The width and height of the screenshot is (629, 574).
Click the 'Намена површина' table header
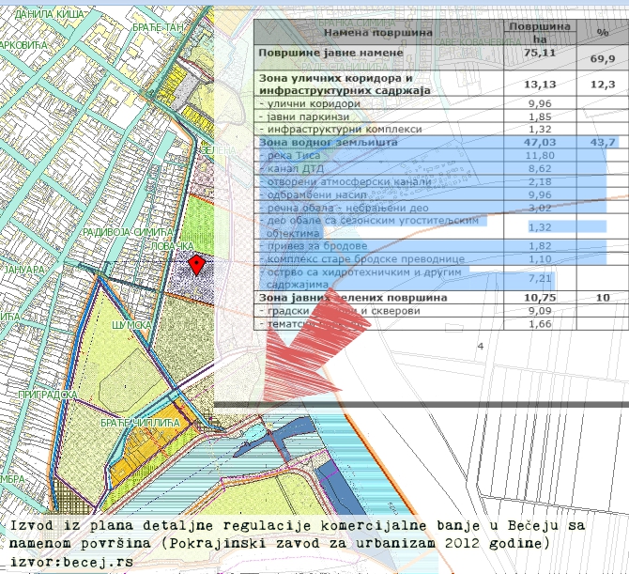click(378, 33)
